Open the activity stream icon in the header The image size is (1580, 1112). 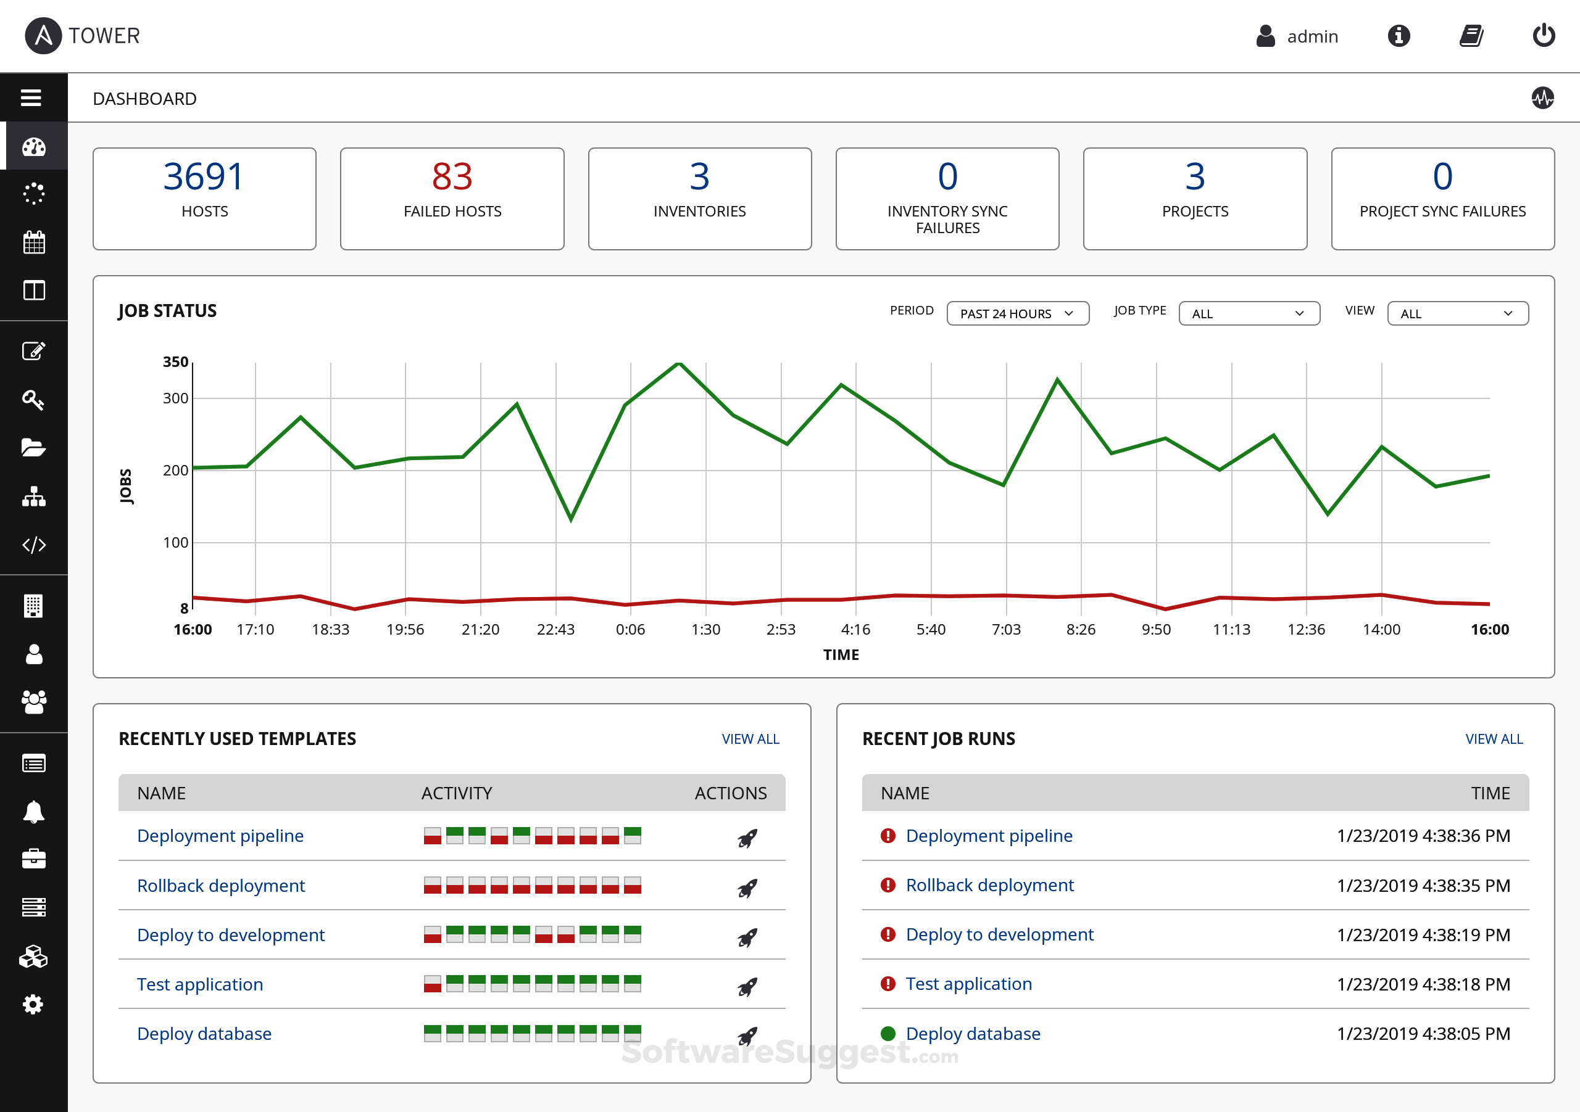1543,98
